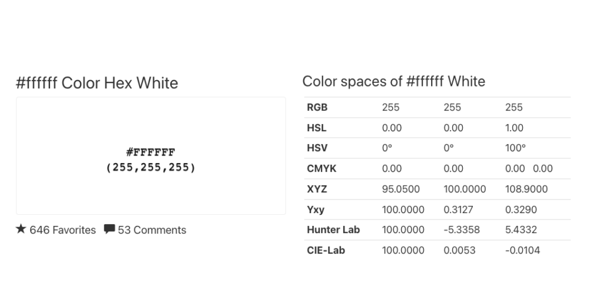Click the Yxy row label
Image resolution: width=603 pixels, height=286 pixels.
(x=316, y=209)
